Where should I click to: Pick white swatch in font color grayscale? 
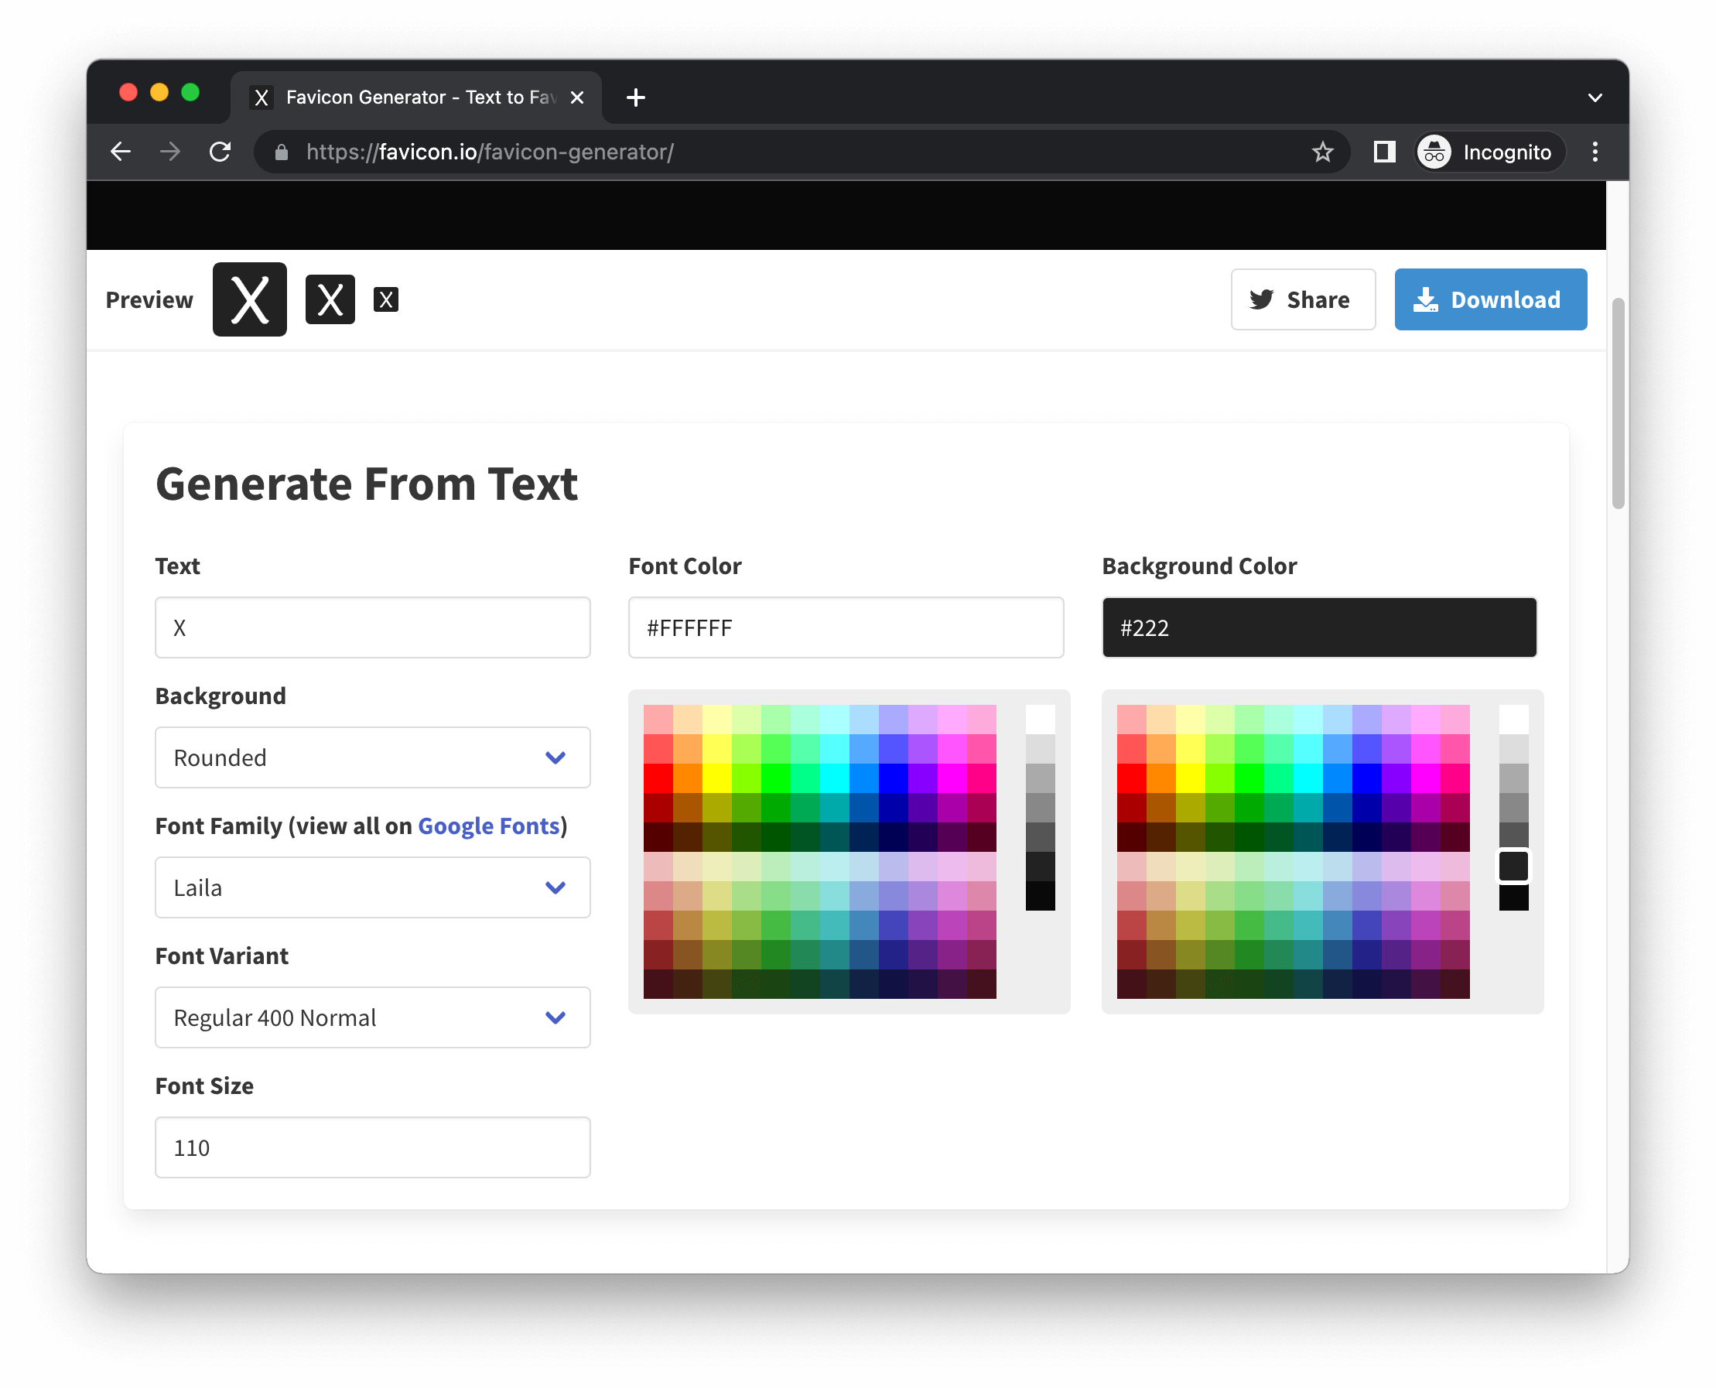[x=1040, y=719]
